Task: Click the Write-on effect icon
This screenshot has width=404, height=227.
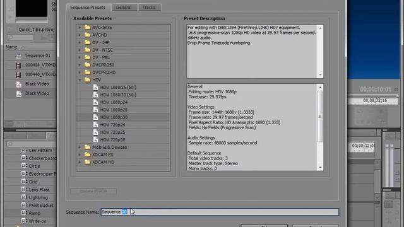Action: pyautogui.click(x=24, y=221)
